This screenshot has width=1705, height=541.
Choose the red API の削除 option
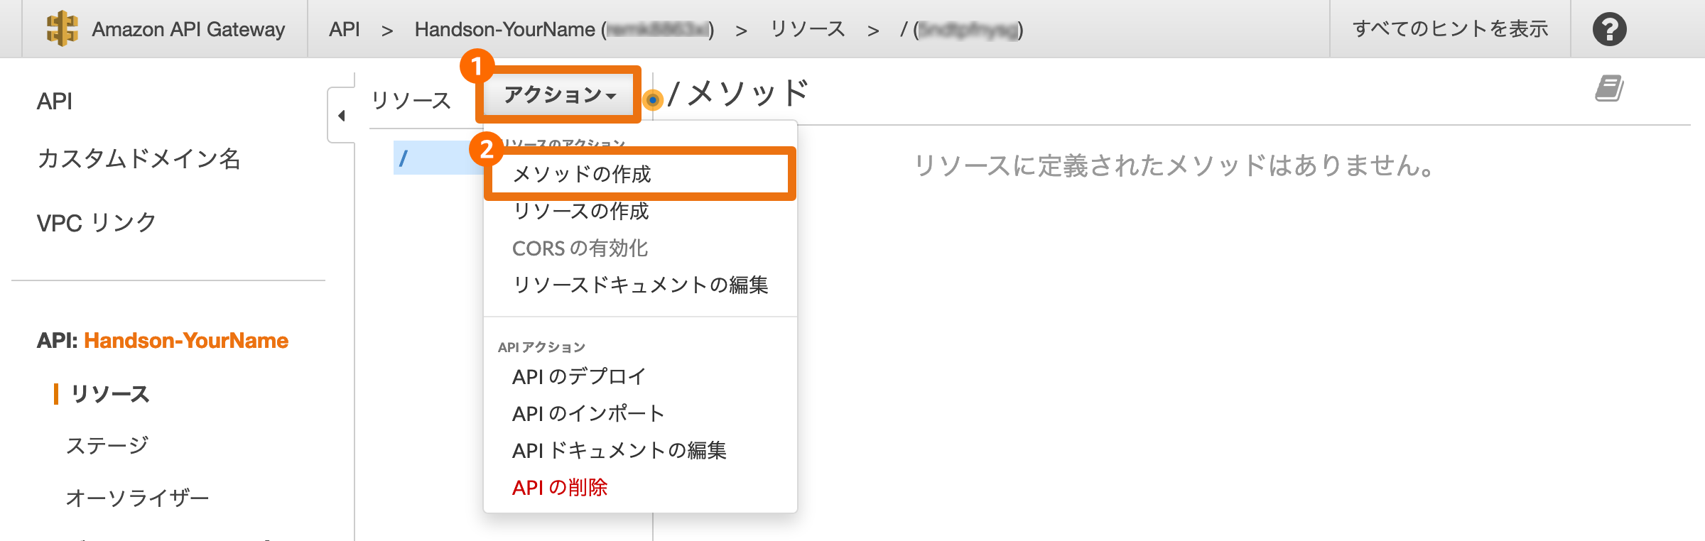(560, 487)
